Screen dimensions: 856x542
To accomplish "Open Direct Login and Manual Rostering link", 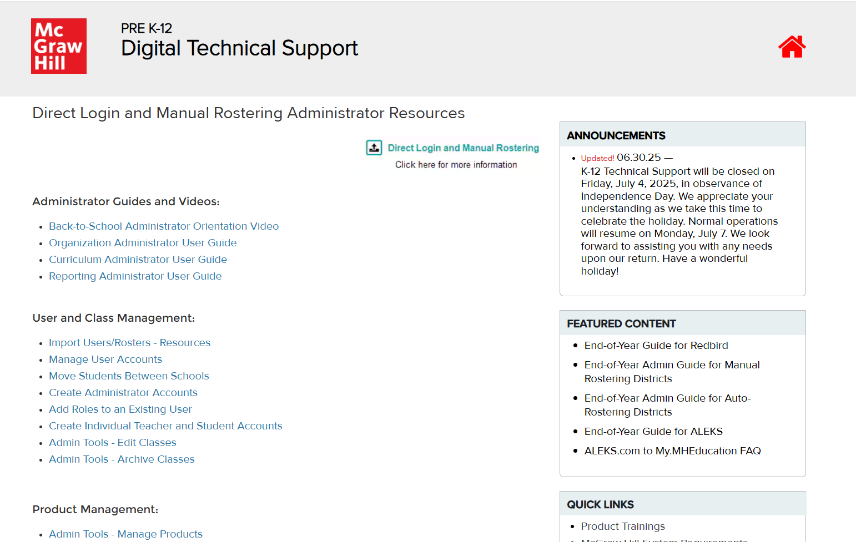I will click(x=463, y=148).
